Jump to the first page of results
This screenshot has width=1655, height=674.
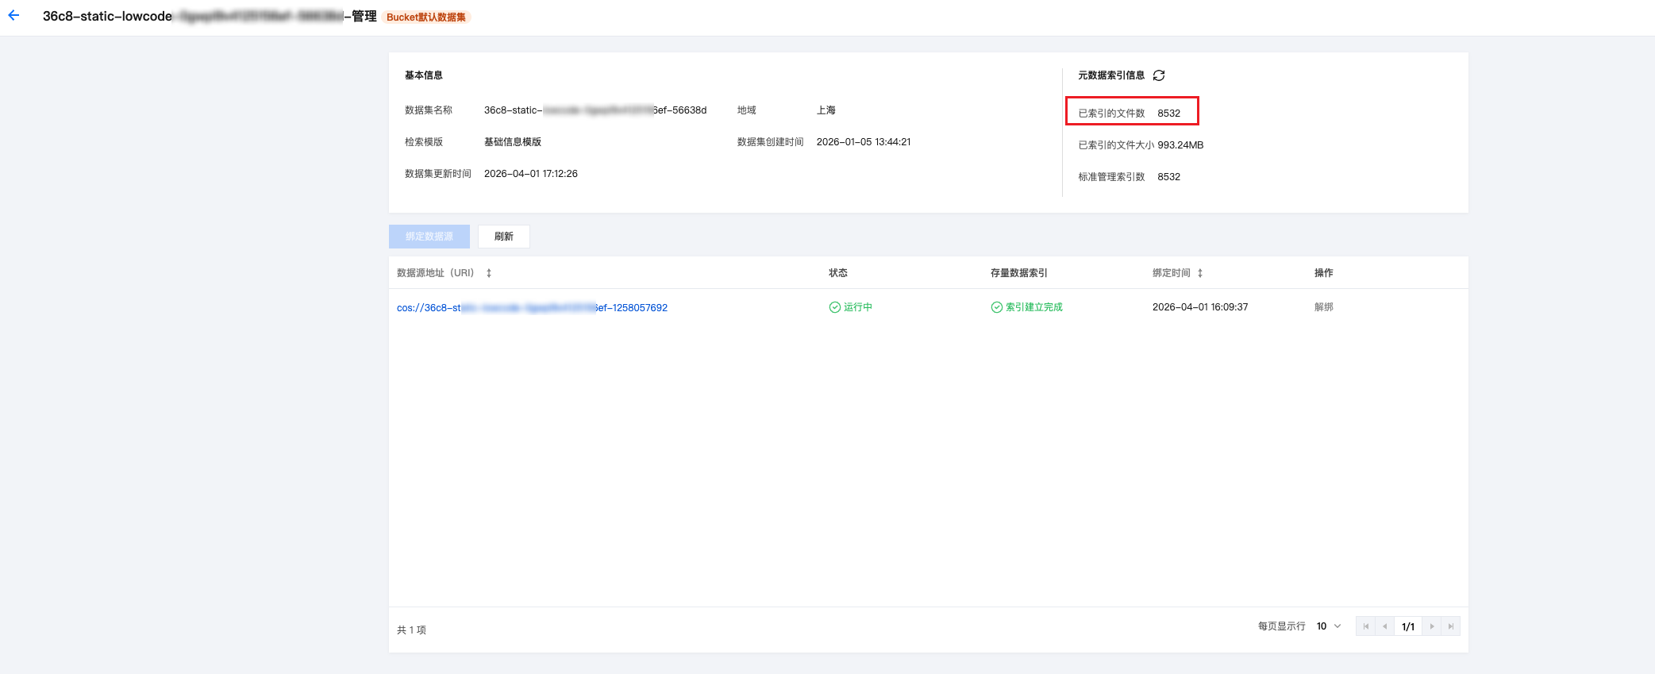[x=1365, y=626]
